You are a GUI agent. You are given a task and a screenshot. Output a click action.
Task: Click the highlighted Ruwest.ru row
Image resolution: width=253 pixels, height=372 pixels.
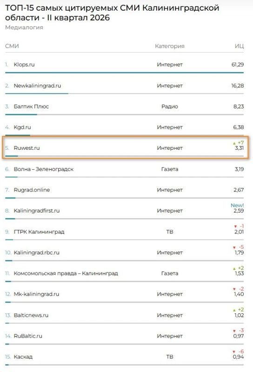tap(125, 147)
